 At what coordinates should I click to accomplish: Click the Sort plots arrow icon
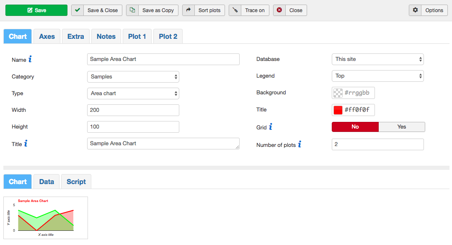coord(189,10)
